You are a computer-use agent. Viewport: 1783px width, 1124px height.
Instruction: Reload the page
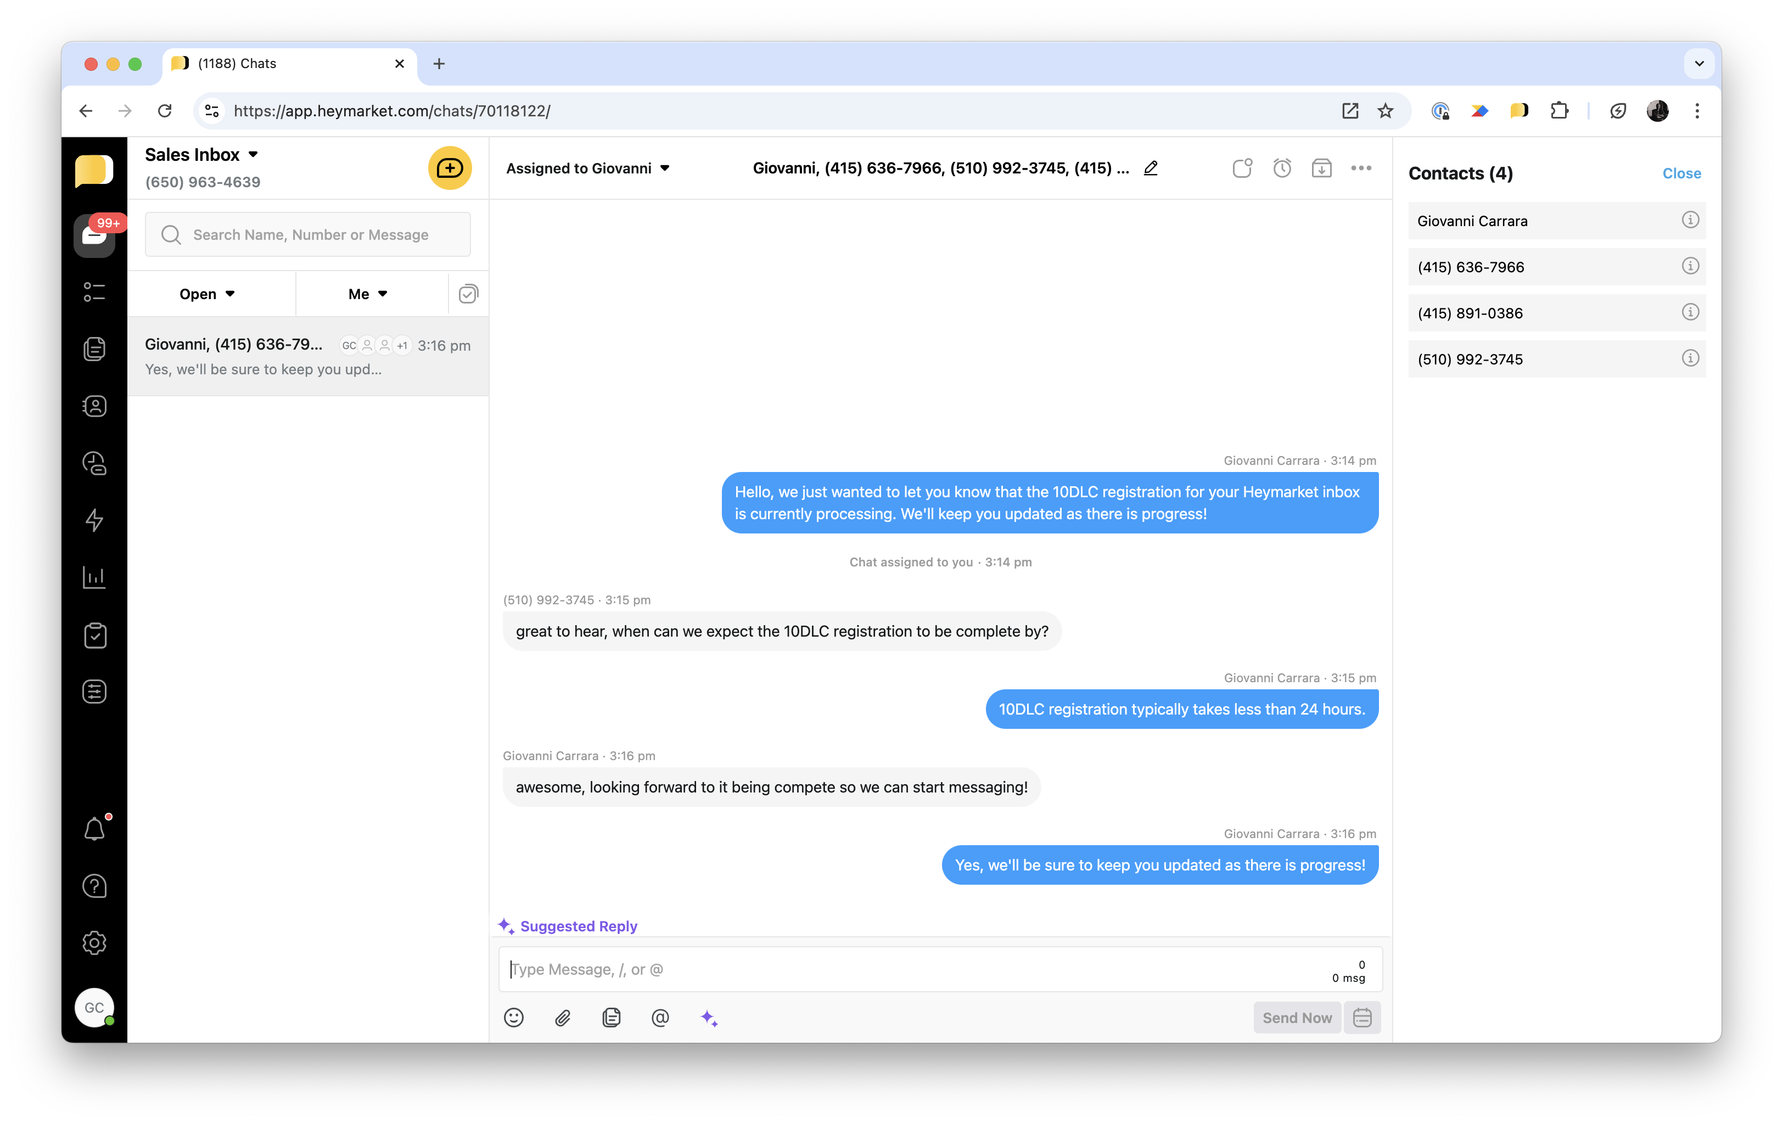click(x=164, y=111)
